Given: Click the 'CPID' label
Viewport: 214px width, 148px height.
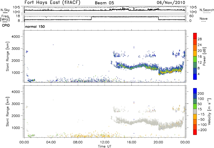Looking at the screenshot, I should [6, 25].
